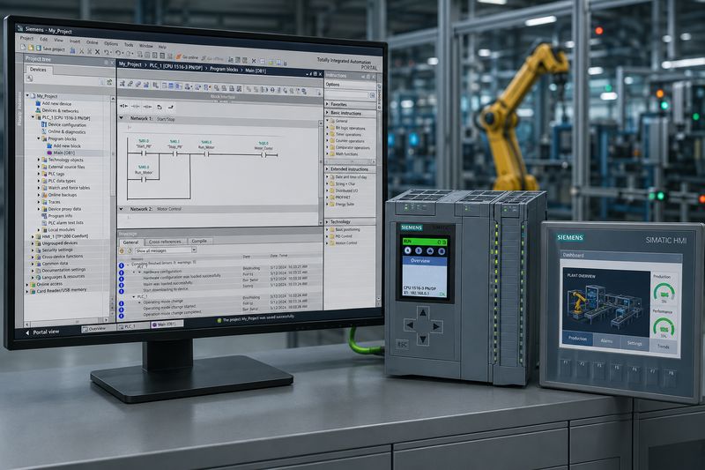Insert an output coil from ladder toolbar

click(147, 107)
